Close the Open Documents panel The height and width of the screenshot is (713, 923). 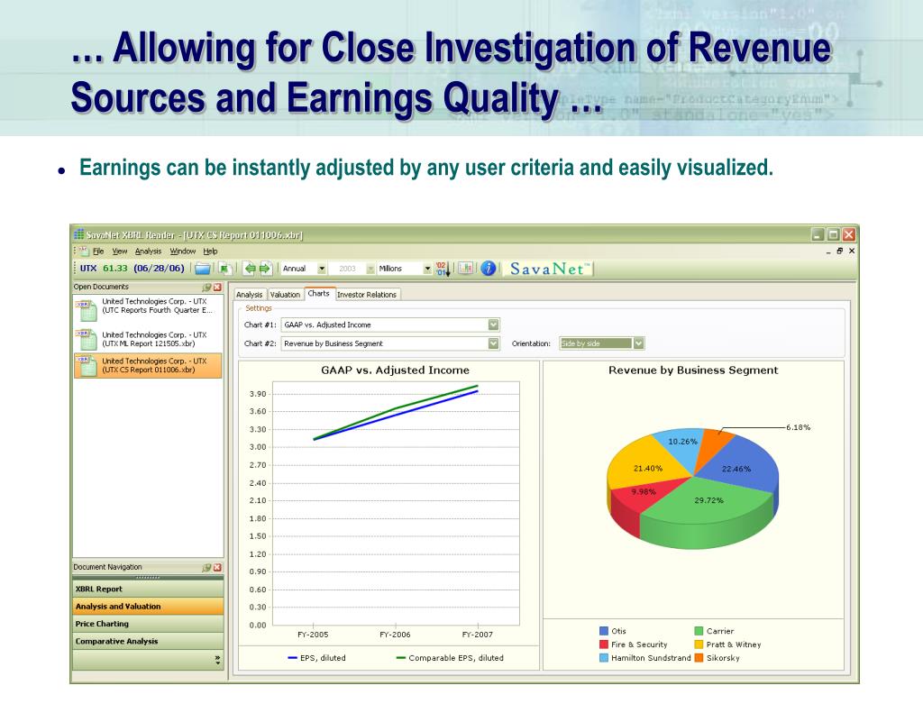pyautogui.click(x=217, y=288)
